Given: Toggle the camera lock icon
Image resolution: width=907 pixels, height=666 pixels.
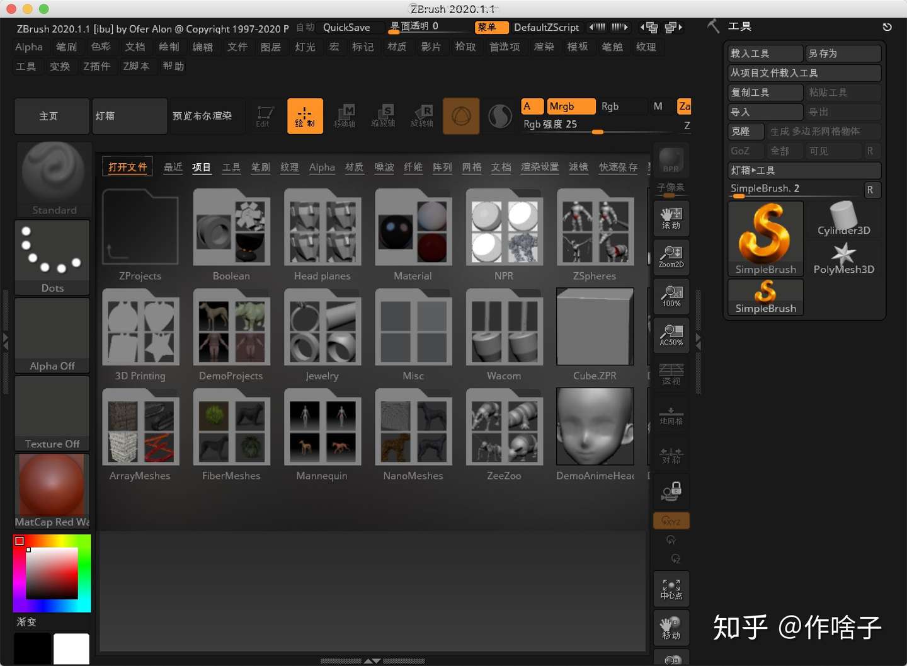Looking at the screenshot, I should click(x=671, y=492).
